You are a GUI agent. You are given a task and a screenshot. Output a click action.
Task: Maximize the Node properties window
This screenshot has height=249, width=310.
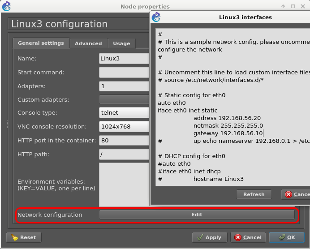point(293,6)
